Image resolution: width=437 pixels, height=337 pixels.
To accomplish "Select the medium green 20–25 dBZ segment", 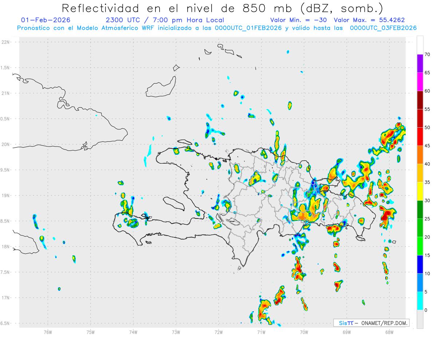I will pyautogui.click(x=420, y=228).
